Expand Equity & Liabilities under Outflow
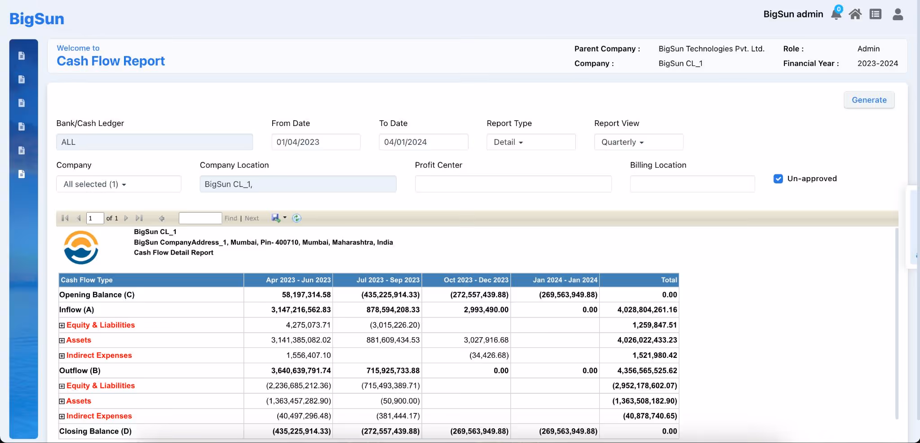This screenshot has height=443, width=920. pos(62,386)
